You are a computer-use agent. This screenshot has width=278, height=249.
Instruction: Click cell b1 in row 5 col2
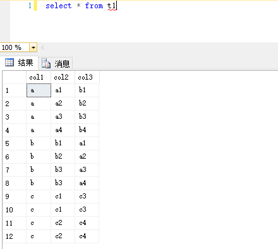[x=63, y=143]
